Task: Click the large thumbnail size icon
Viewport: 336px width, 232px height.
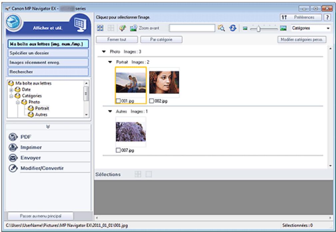Action: click(x=283, y=28)
